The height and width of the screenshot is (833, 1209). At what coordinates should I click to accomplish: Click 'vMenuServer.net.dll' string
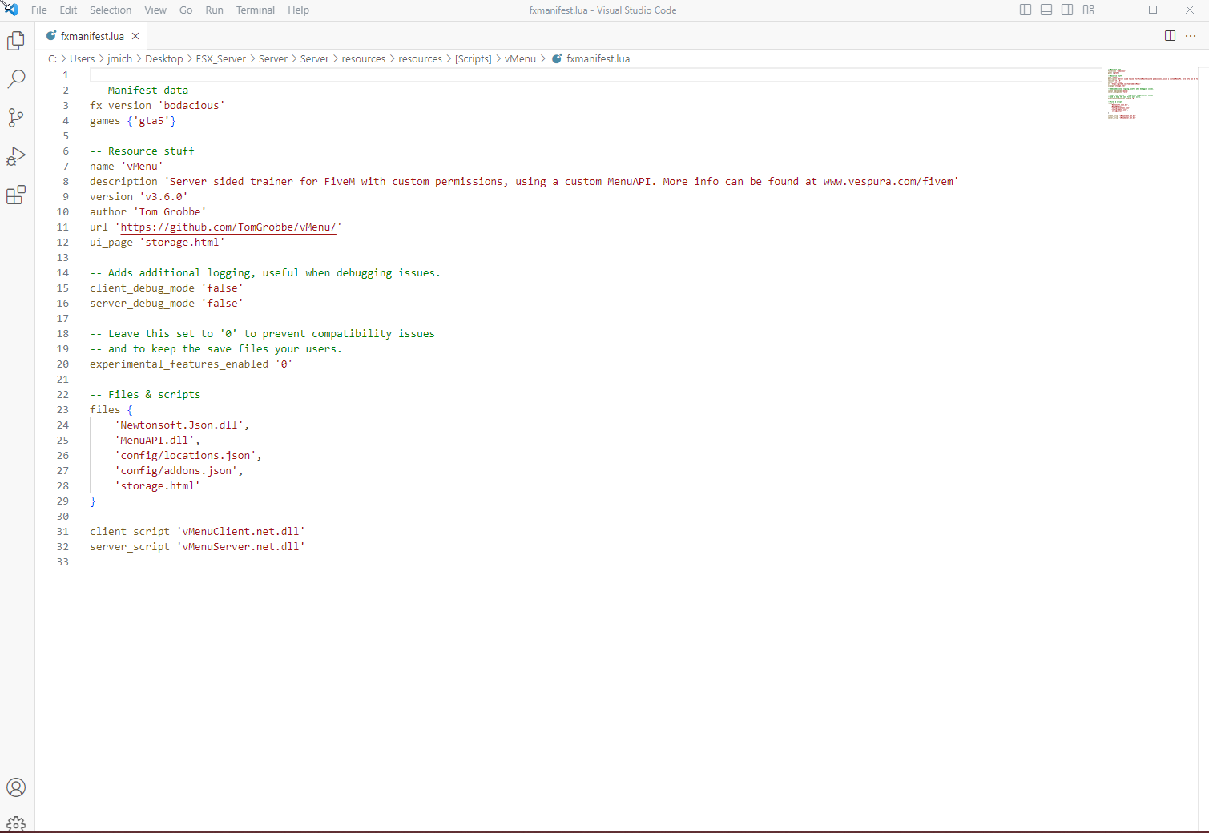coord(240,547)
